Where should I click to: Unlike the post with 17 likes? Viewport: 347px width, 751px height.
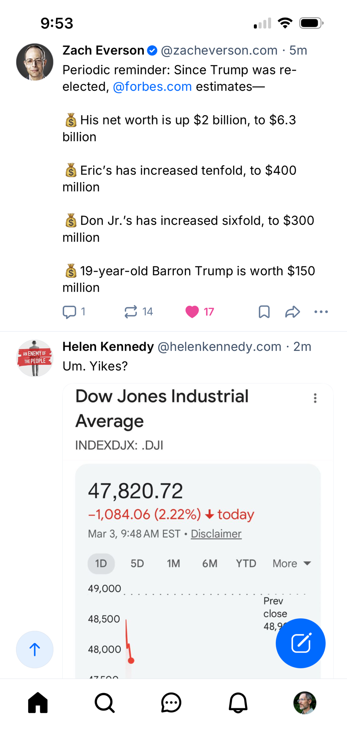coord(192,312)
